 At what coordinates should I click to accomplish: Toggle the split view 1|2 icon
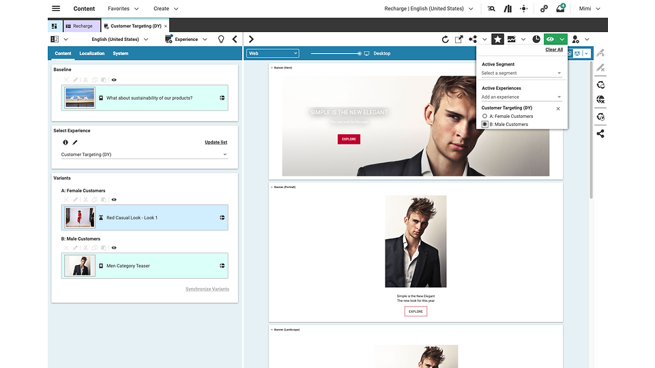pos(55,40)
